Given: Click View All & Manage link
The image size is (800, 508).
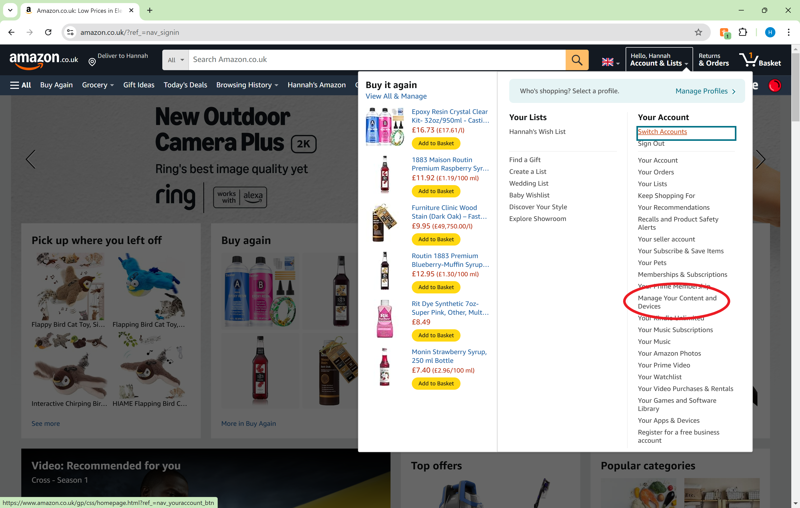Looking at the screenshot, I should [396, 96].
